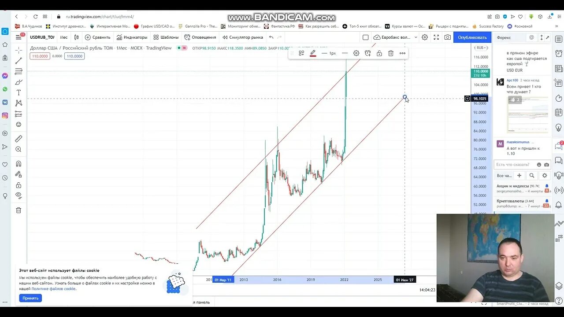Start the Симулятор рынка replay
564x317 pixels.
(243, 37)
